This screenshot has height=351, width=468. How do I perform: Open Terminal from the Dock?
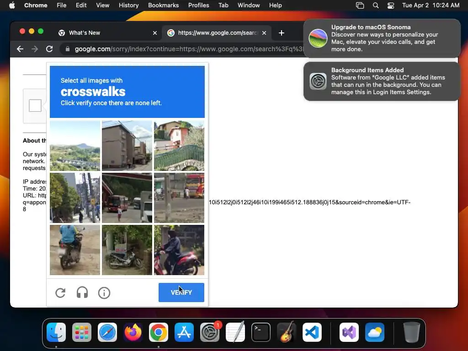click(261, 332)
